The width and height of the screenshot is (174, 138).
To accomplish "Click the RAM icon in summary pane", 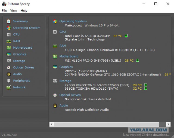I will pos(55,46).
